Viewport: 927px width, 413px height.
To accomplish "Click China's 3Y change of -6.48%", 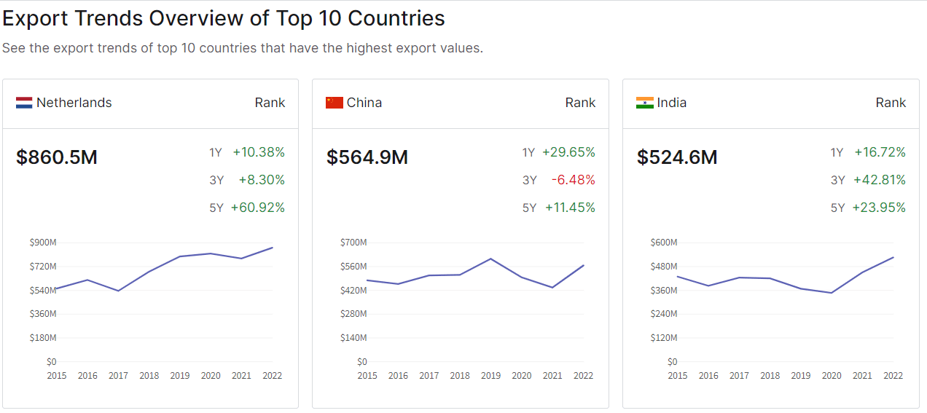I will click(573, 180).
